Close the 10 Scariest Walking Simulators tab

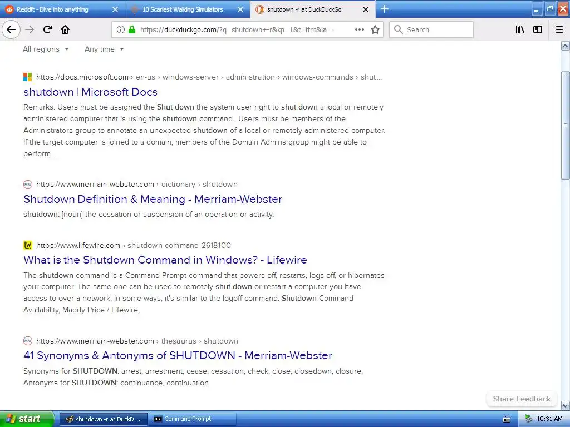(x=240, y=9)
